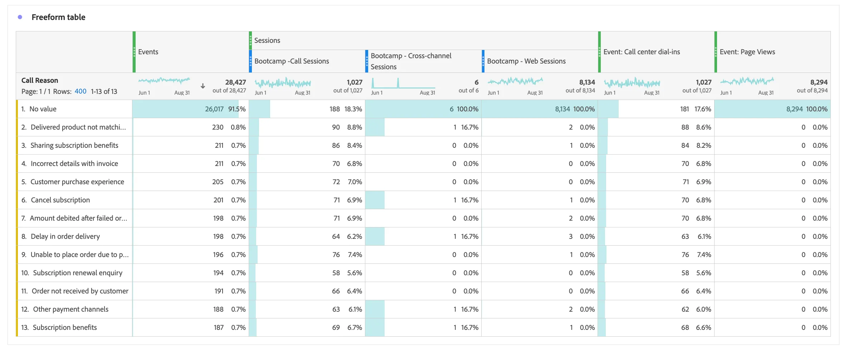Image resolution: width=848 pixels, height=352 pixels.
Task: Open the rows-per-page value 400
Action: (81, 91)
